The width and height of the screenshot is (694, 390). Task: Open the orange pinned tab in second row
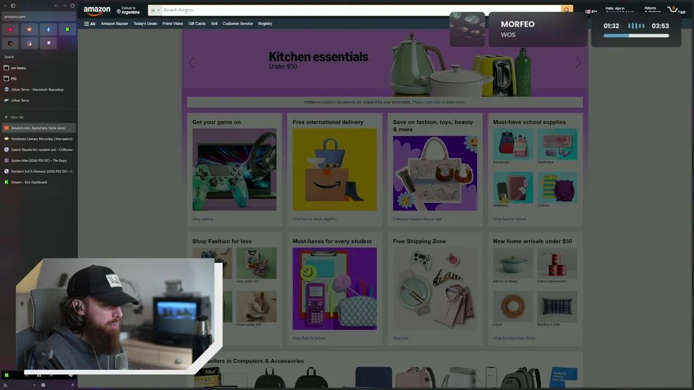(10, 43)
